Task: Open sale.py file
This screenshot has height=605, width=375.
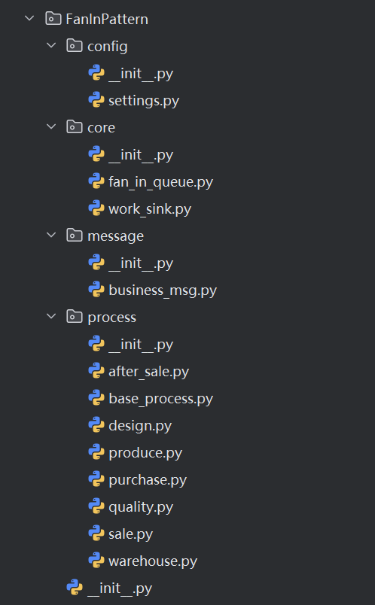Action: (130, 534)
